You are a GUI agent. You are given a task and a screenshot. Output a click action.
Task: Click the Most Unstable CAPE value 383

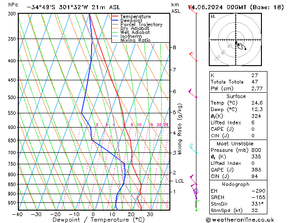tap(256, 170)
